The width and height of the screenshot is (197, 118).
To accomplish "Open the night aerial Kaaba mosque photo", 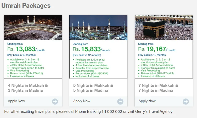I will tap(33, 28).
